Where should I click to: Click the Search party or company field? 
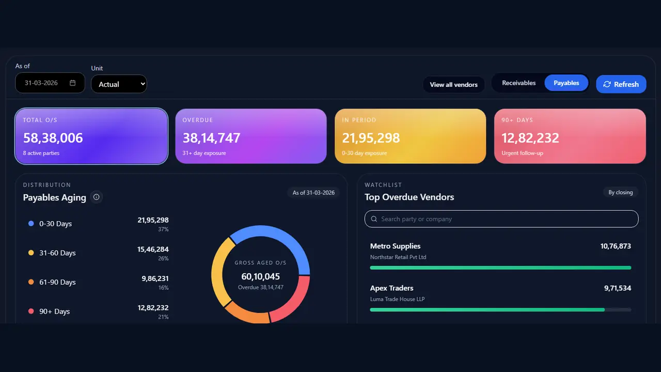tap(501, 219)
